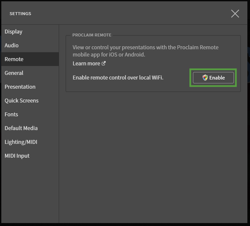Open the Display settings tab
The width and height of the screenshot is (250, 226).
click(x=13, y=32)
